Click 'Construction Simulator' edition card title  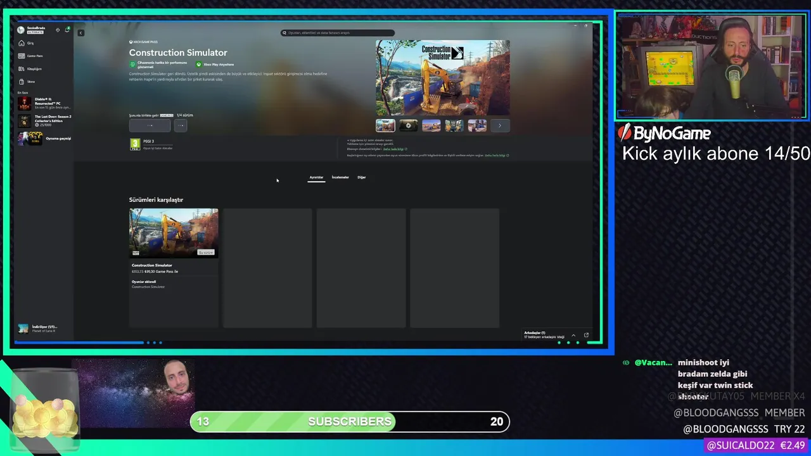[152, 265]
